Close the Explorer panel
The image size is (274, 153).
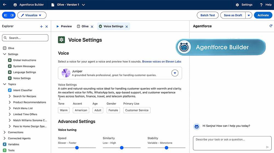(47, 27)
